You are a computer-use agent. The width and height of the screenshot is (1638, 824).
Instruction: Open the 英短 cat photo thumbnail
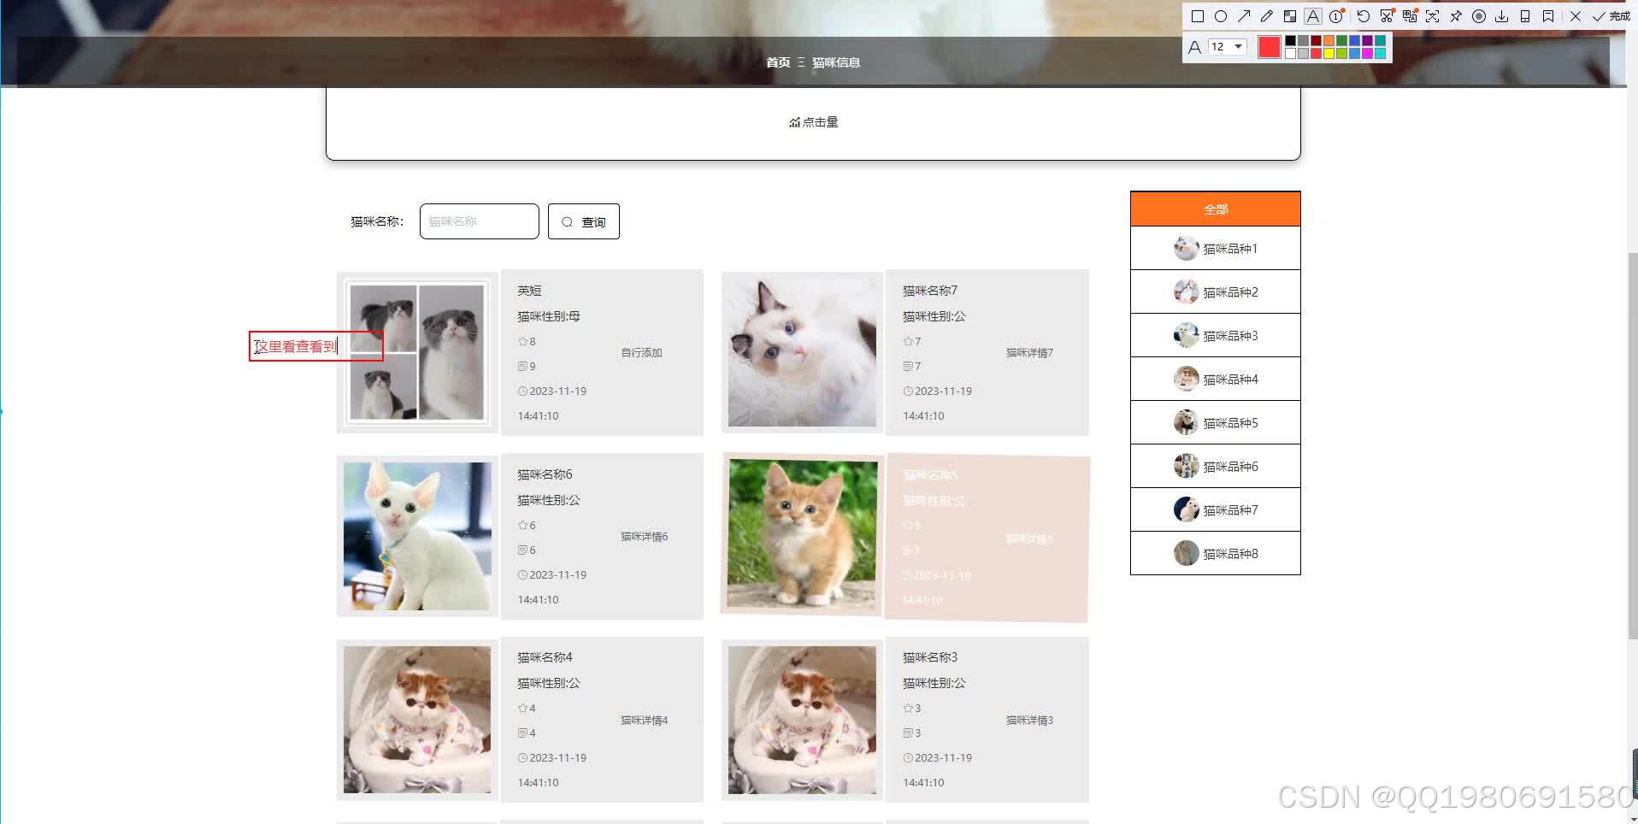pyautogui.click(x=416, y=351)
